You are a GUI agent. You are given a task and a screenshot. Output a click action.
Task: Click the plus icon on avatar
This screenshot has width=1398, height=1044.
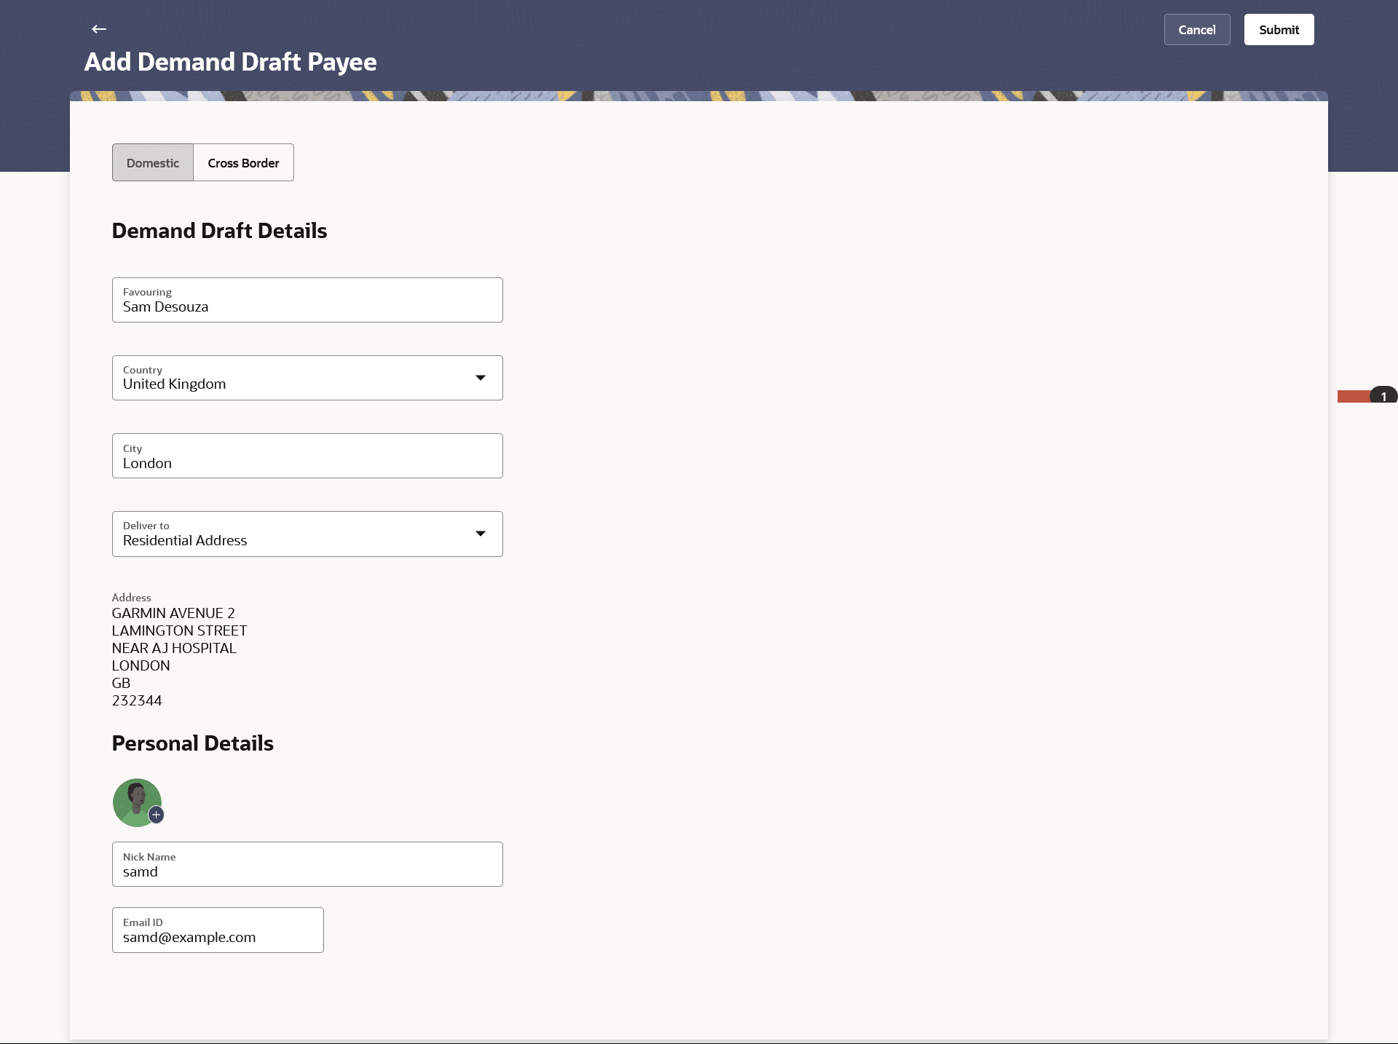tap(156, 815)
